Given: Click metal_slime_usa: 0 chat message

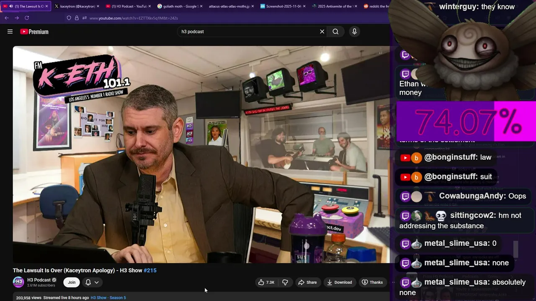Looking at the screenshot, I should [448, 243].
